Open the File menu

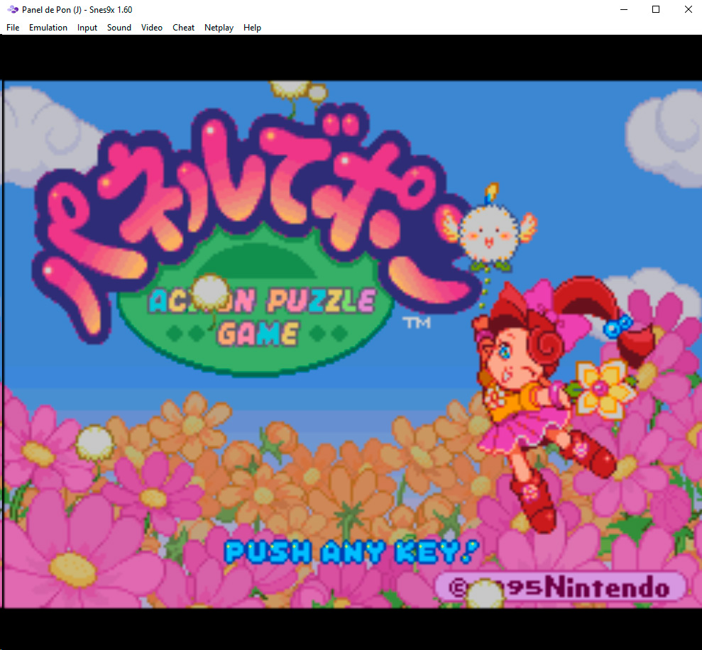12,28
